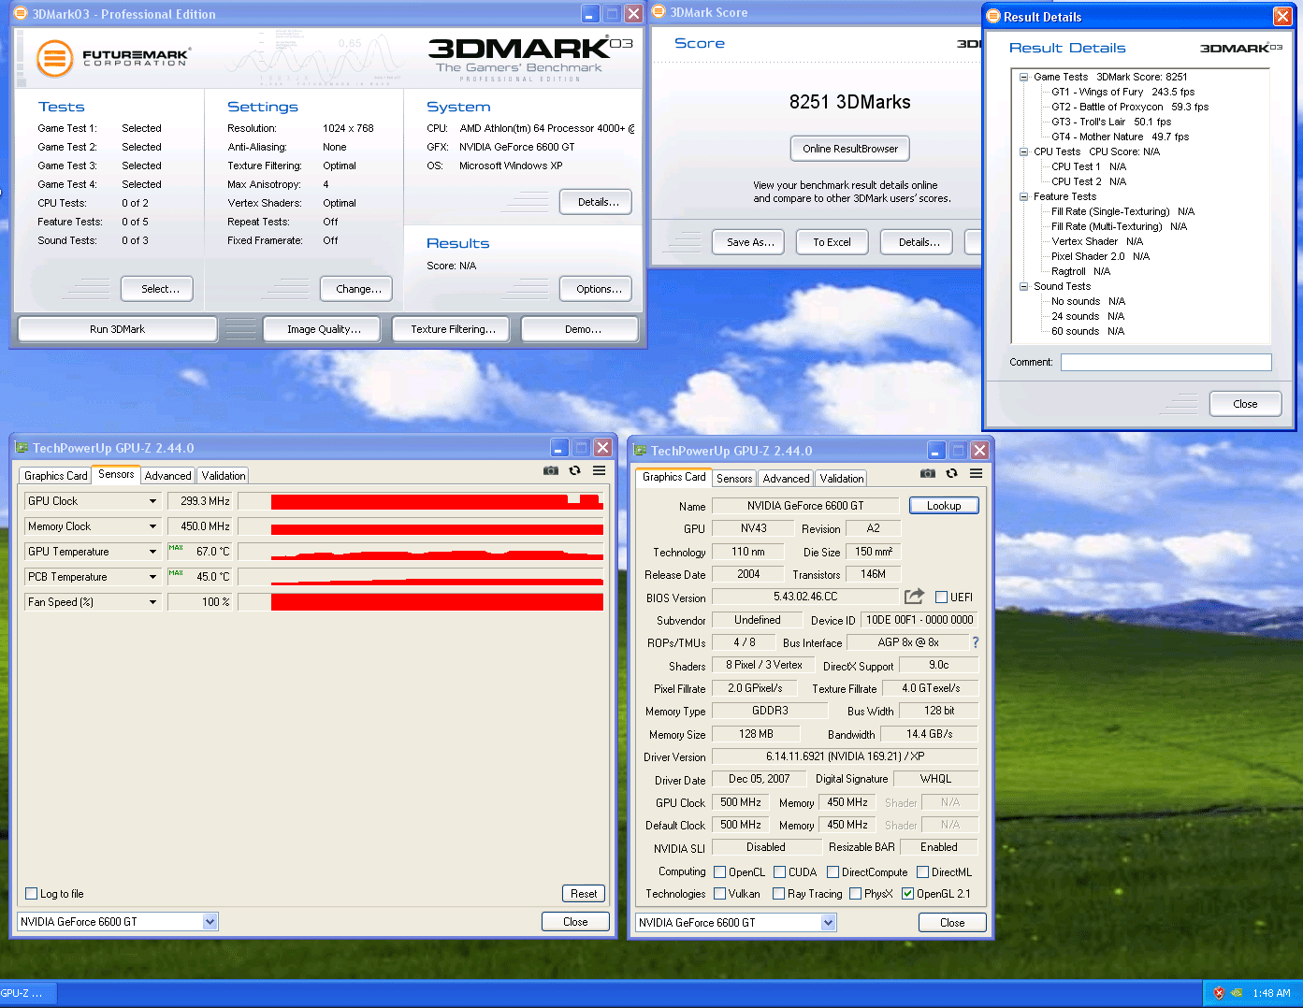
Task: Click Run 3DMark button
Action: 118,329
